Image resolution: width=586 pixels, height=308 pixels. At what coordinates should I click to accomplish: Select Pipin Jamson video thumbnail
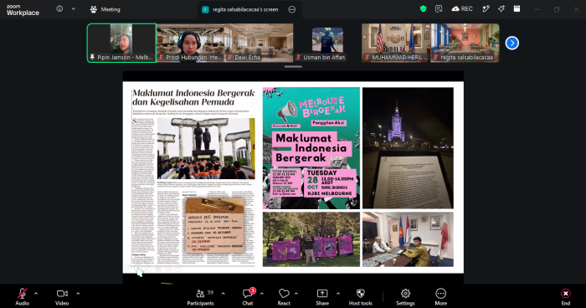(x=122, y=43)
